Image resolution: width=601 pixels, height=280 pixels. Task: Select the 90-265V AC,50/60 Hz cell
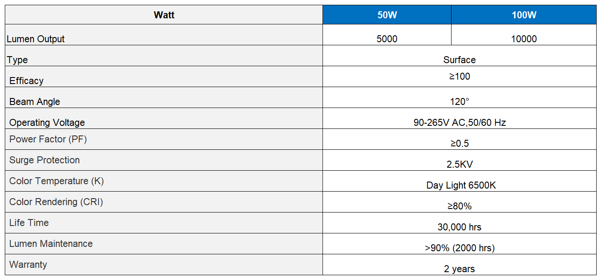(x=459, y=118)
